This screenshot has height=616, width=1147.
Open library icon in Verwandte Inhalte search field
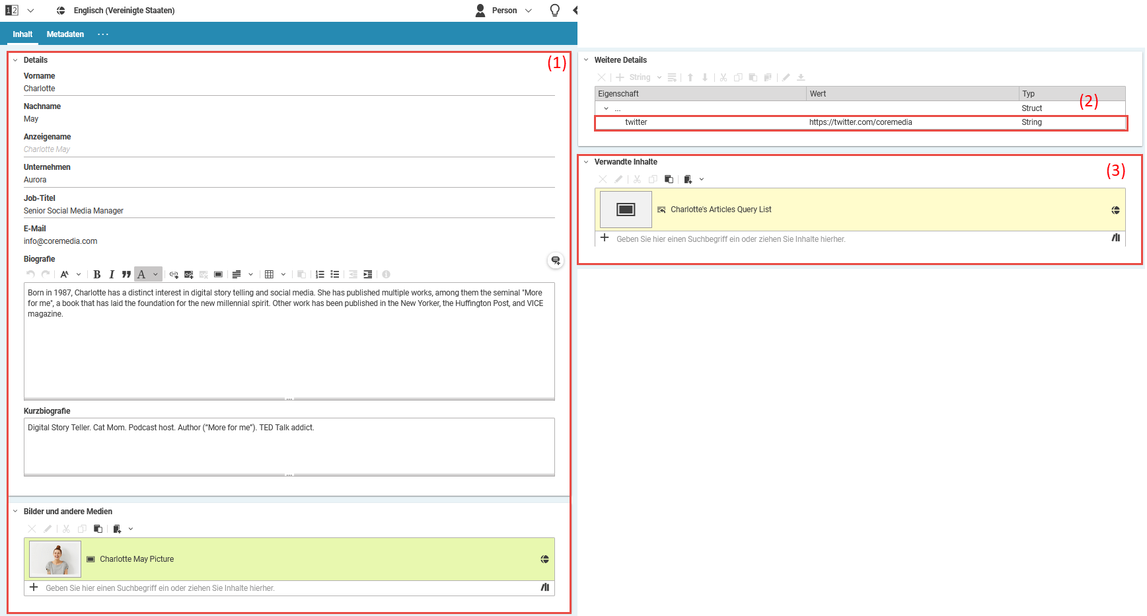coord(1115,238)
